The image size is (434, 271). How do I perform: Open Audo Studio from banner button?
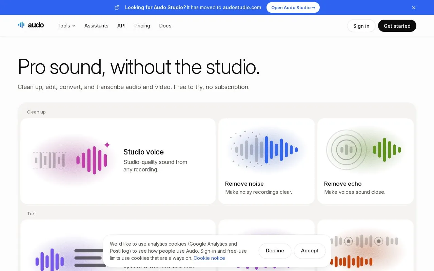(x=293, y=7)
